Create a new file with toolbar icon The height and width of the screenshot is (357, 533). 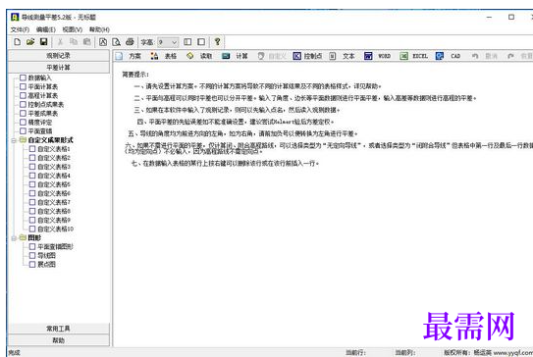(x=17, y=42)
